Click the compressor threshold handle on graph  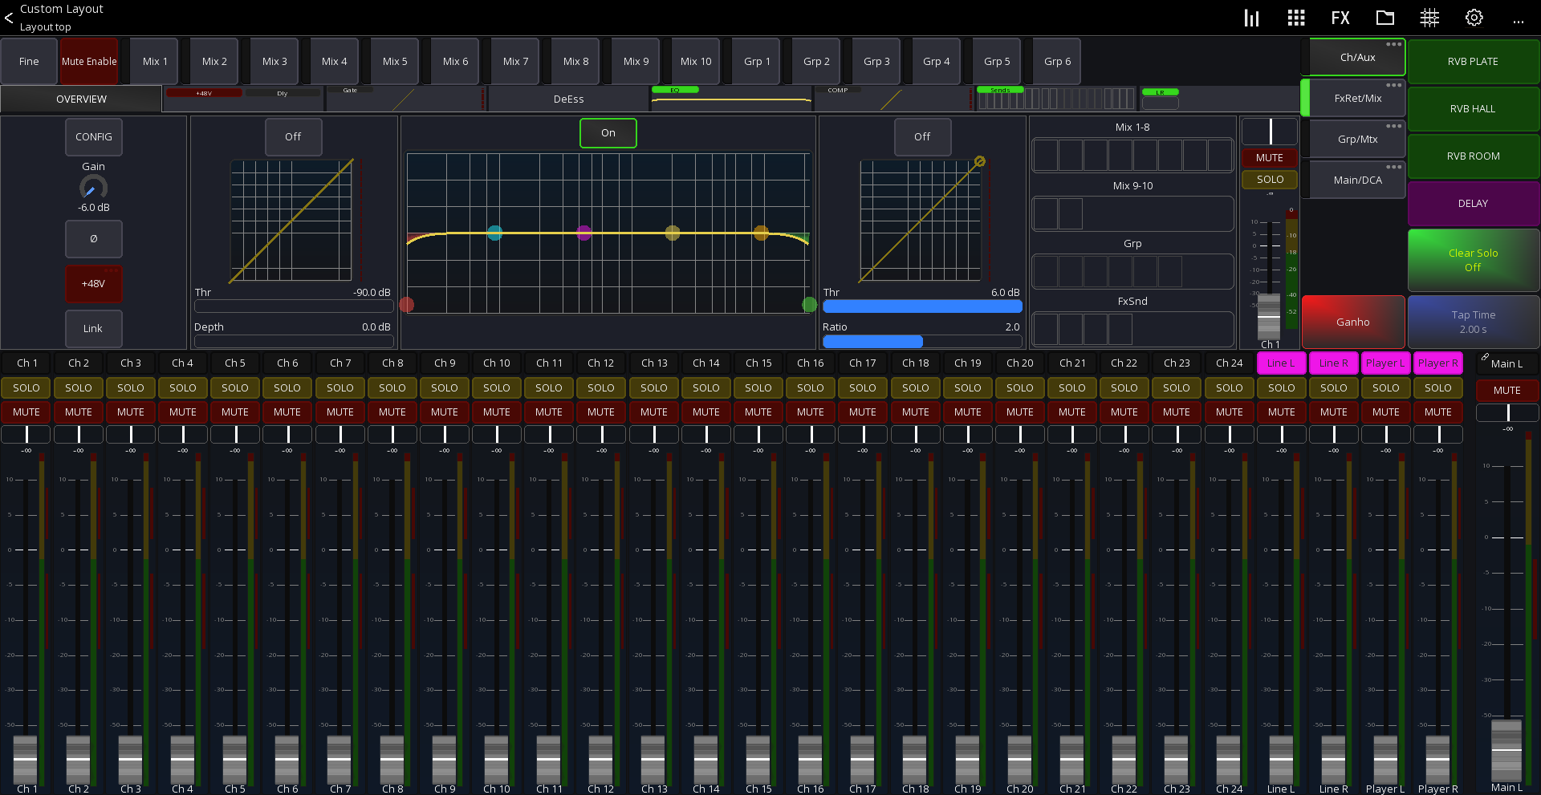pyautogui.click(x=980, y=161)
